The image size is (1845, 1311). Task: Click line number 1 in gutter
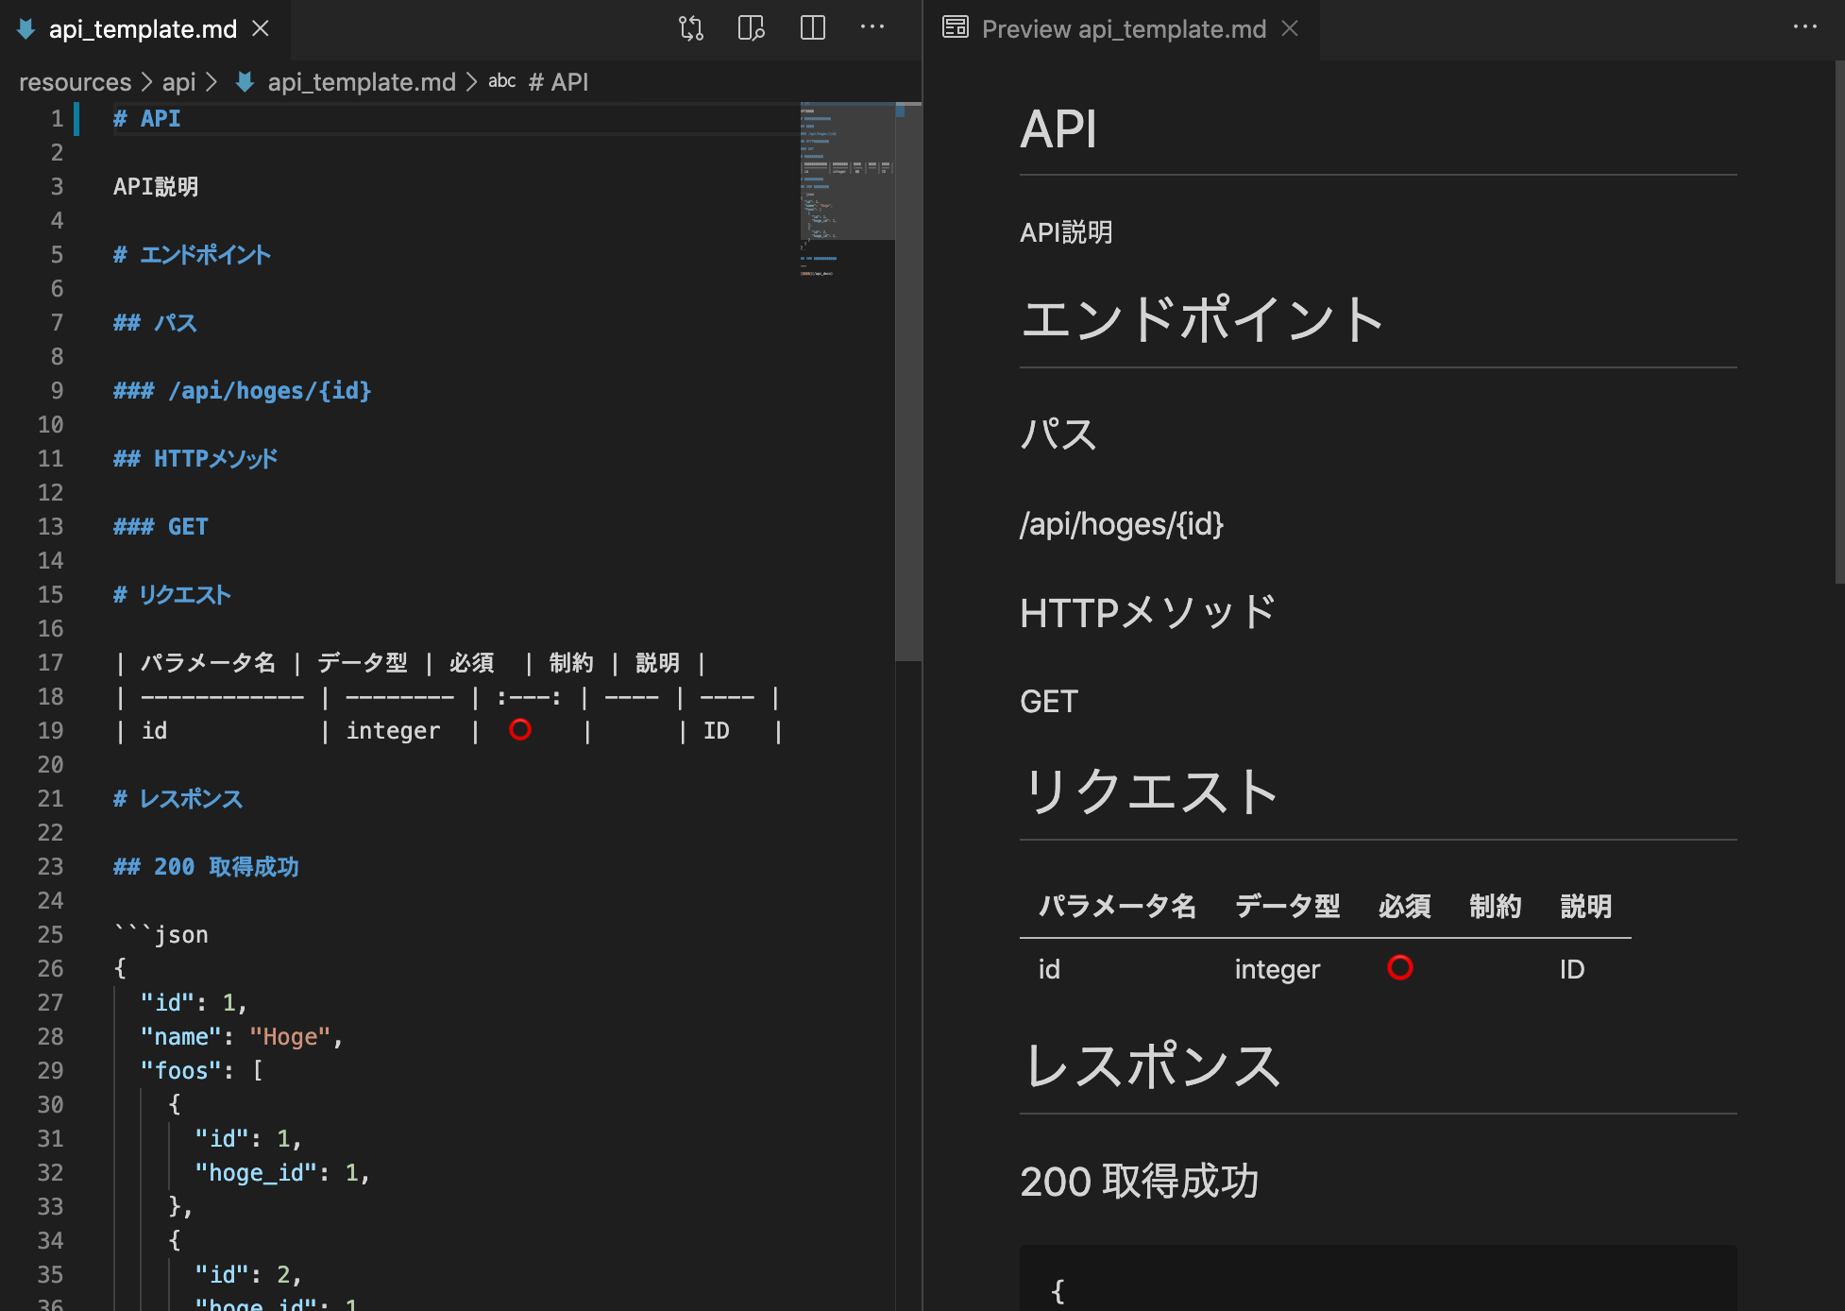point(57,118)
